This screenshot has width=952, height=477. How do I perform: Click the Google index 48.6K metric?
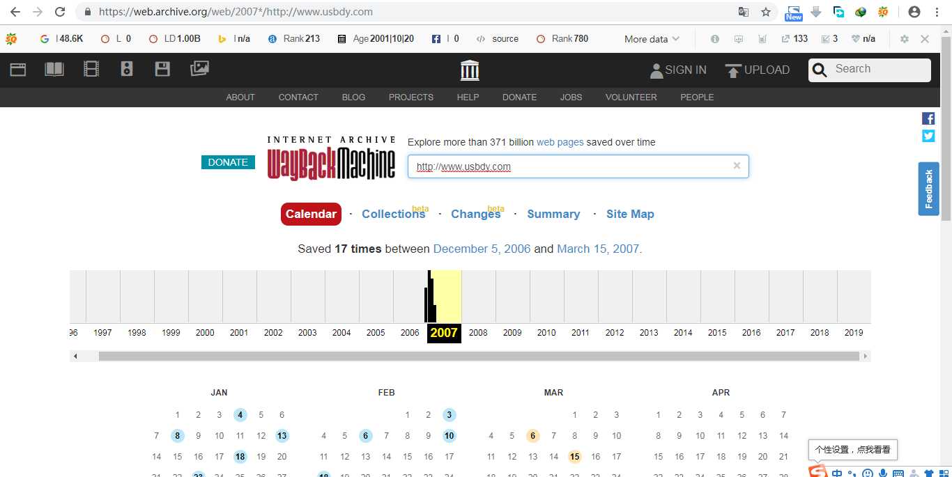pyautogui.click(x=62, y=39)
